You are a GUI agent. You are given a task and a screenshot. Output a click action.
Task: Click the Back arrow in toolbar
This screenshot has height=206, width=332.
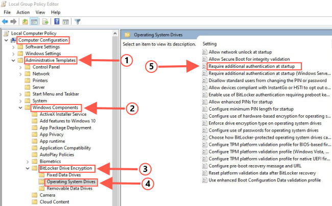click(6, 21)
